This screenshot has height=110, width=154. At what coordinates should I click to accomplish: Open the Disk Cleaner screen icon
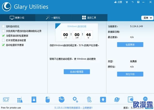pos(6,100)
